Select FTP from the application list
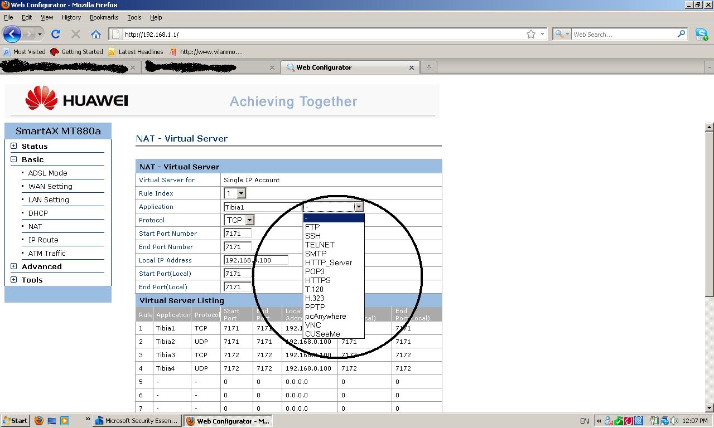Image resolution: width=714 pixels, height=428 pixels. 334,227
